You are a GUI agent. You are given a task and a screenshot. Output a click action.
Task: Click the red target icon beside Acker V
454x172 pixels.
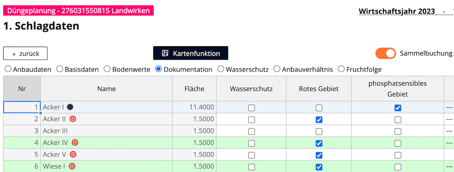pyautogui.click(x=73, y=154)
